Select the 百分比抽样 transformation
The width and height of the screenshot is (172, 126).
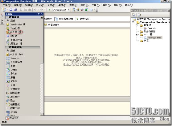pos(14,62)
